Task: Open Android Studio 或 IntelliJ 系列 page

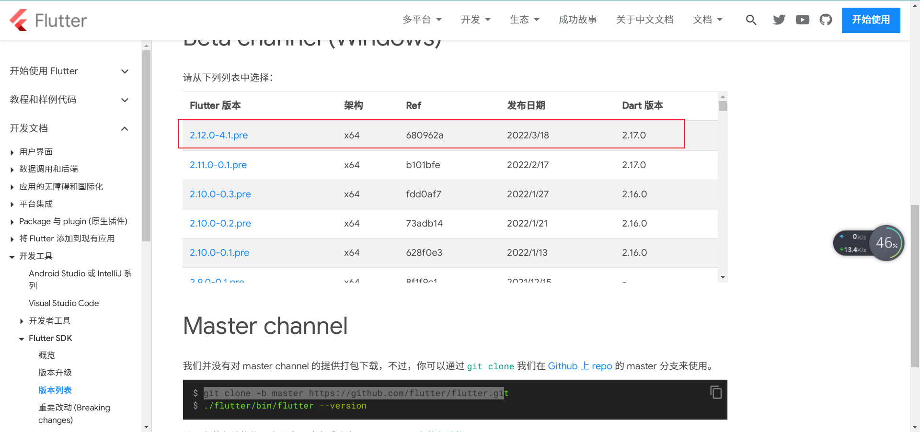Action: 80,279
